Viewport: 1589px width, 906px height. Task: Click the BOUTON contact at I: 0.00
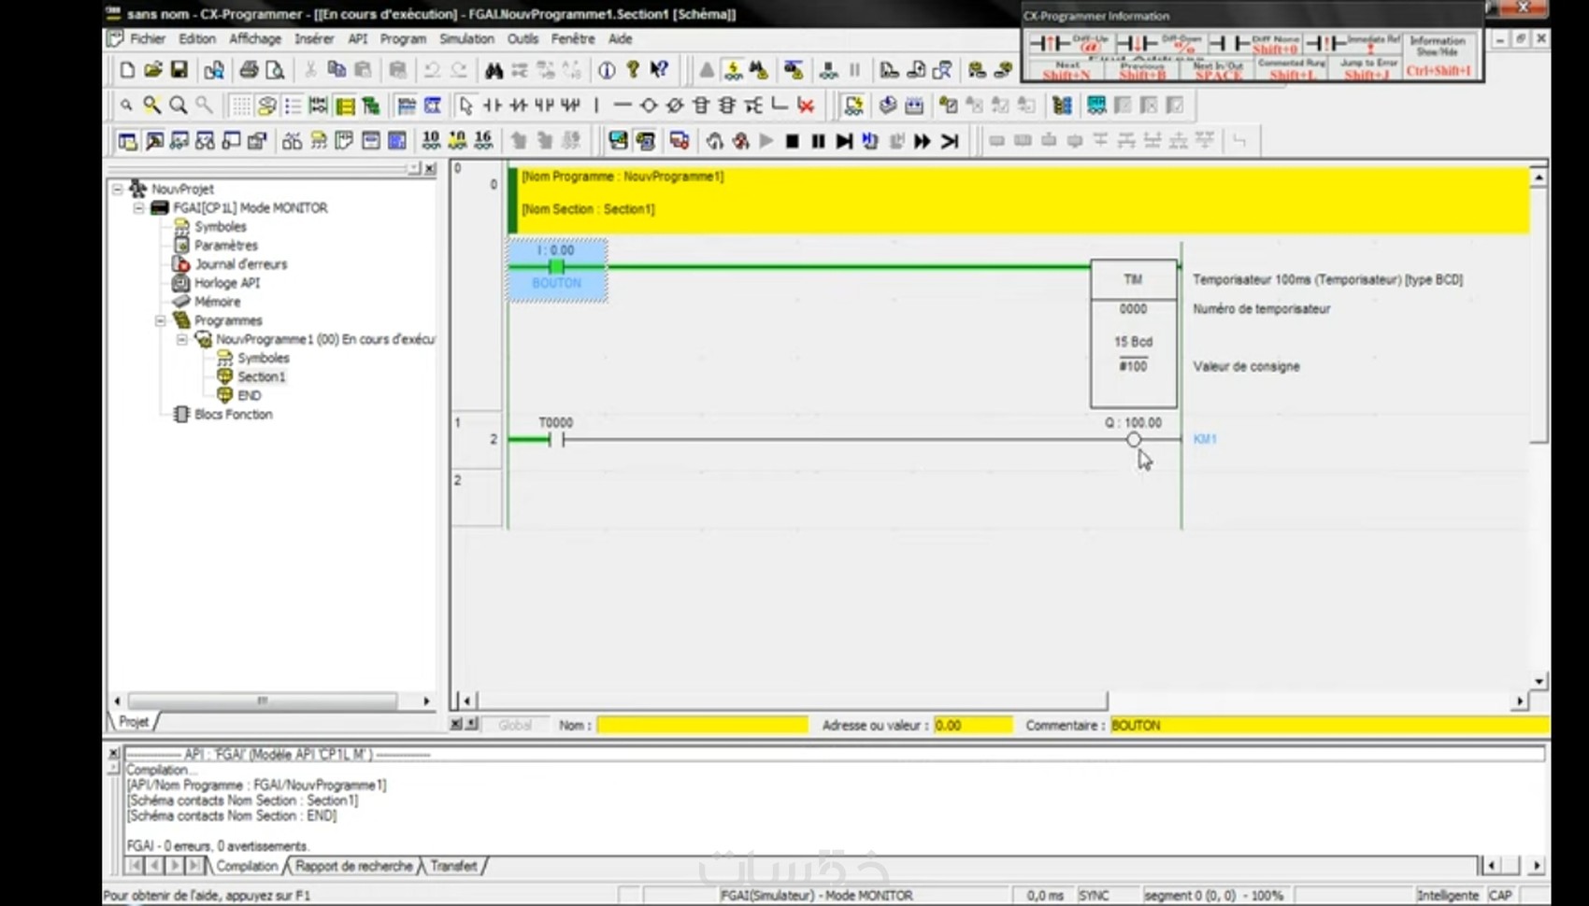[557, 269]
